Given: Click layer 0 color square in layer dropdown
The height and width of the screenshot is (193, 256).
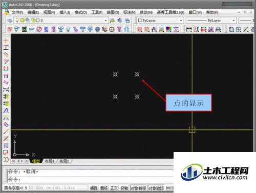Looking at the screenshot, I should pos(38,21).
